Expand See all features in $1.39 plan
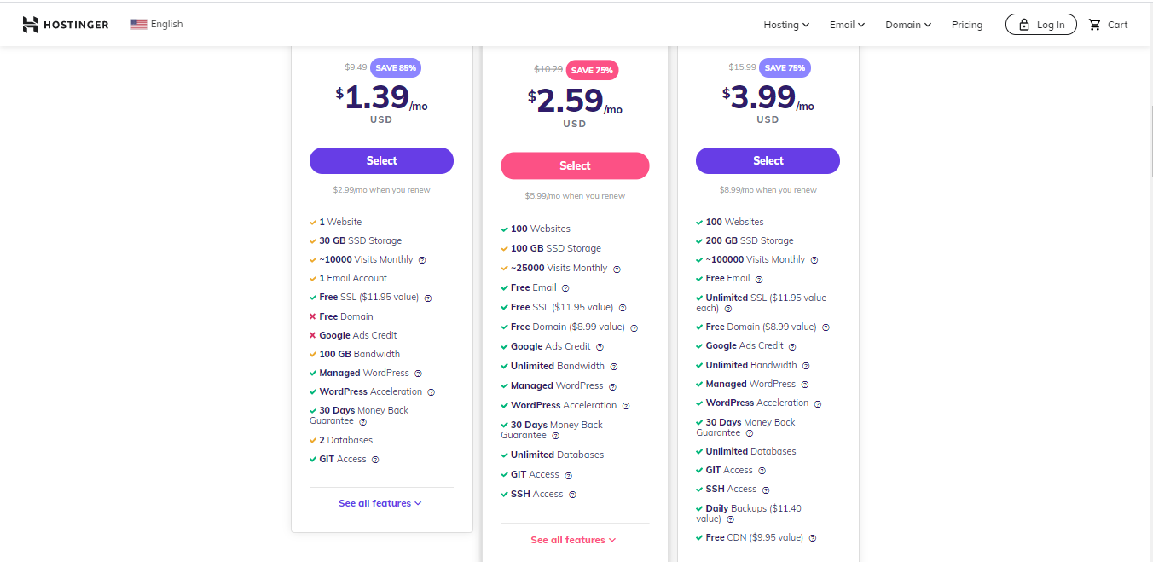The width and height of the screenshot is (1153, 562). (380, 503)
